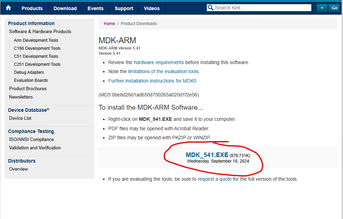Screen dimensions: 343x219
Task: Open the Products menu
Action: click(x=32, y=8)
